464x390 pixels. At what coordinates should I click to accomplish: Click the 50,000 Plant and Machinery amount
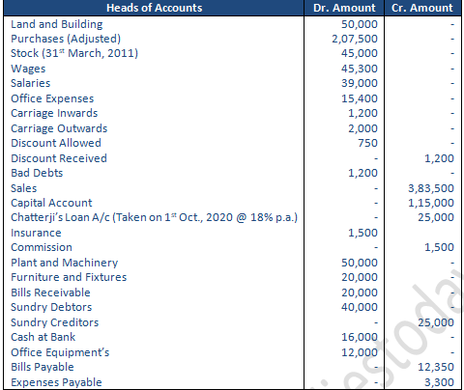point(360,263)
